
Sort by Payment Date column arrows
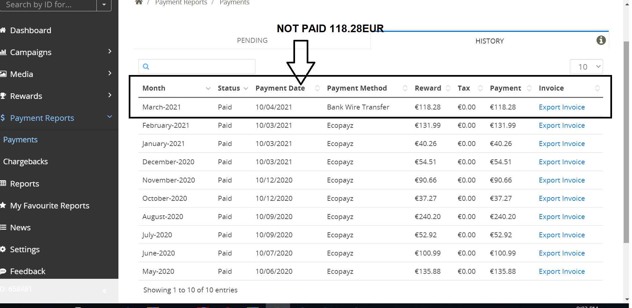(x=317, y=88)
